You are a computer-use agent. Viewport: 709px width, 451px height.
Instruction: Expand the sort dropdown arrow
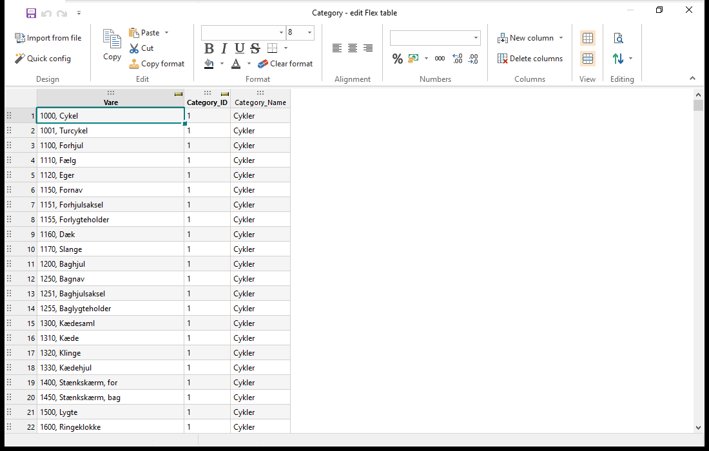tap(631, 58)
